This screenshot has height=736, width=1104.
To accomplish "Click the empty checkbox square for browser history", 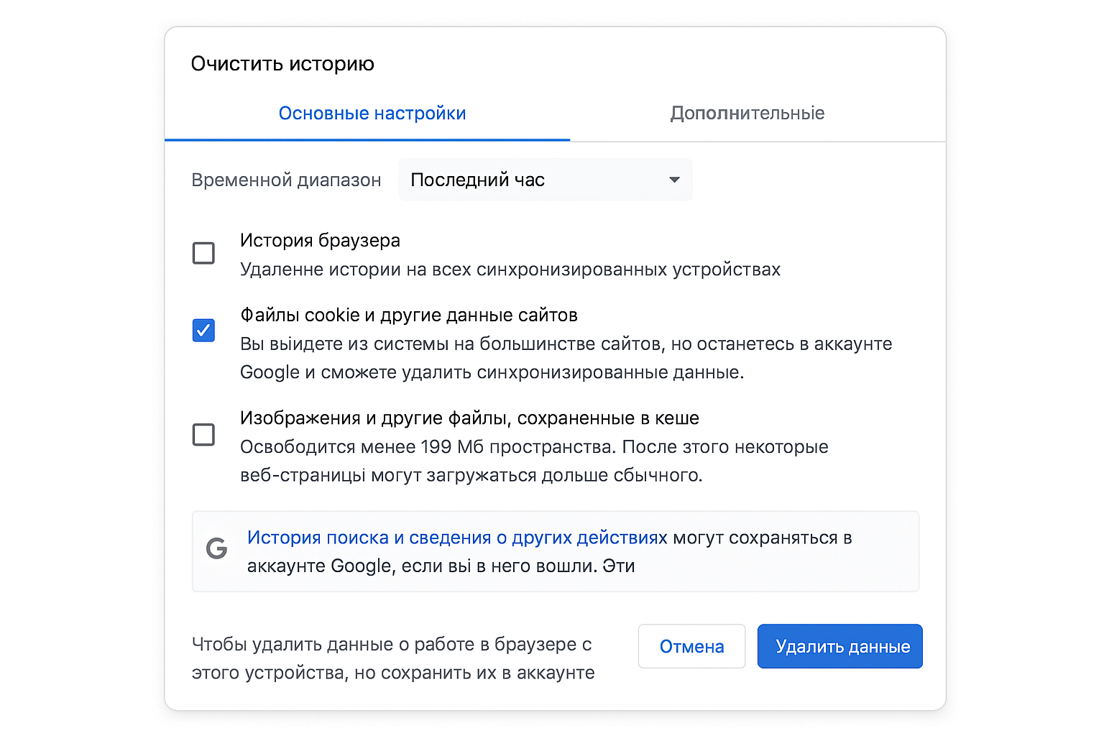I will (203, 253).
